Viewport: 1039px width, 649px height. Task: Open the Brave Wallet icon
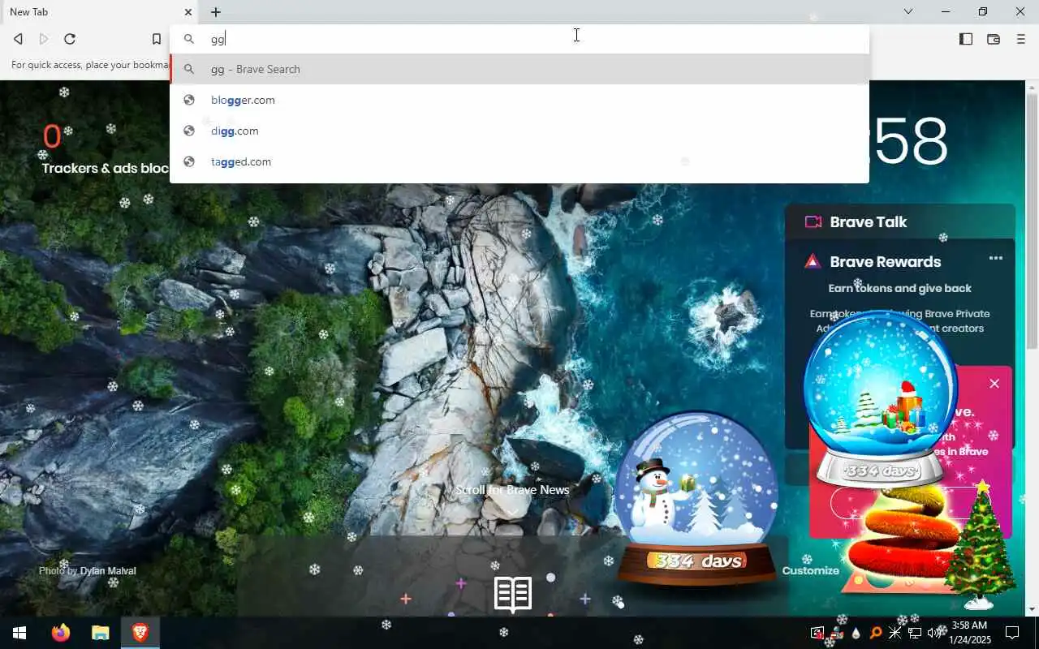994,39
